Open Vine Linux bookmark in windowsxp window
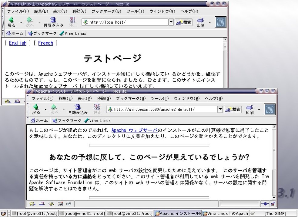The image size is (298, 217). coord(97,120)
